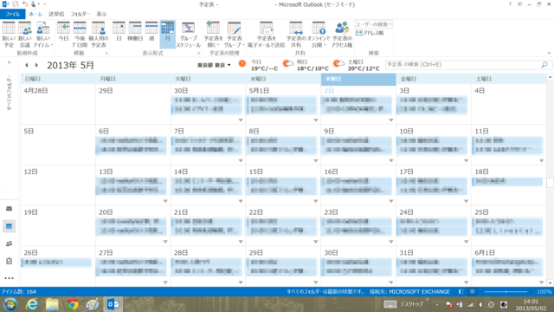
Task: Create a new meeting (新しい会議)
Action: coord(25,35)
